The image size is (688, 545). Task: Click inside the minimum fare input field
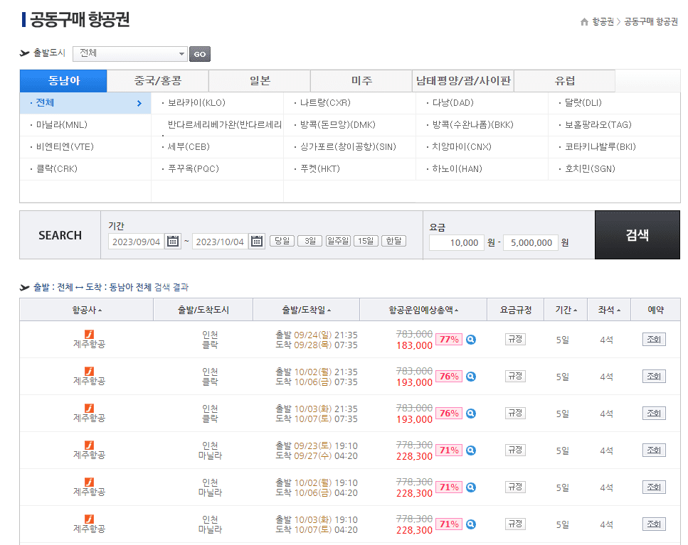[456, 242]
